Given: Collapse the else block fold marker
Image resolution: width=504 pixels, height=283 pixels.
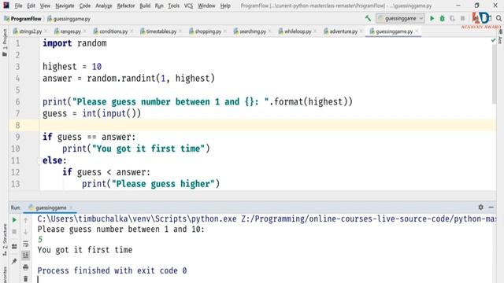Looking at the screenshot, I should (x=39, y=160).
